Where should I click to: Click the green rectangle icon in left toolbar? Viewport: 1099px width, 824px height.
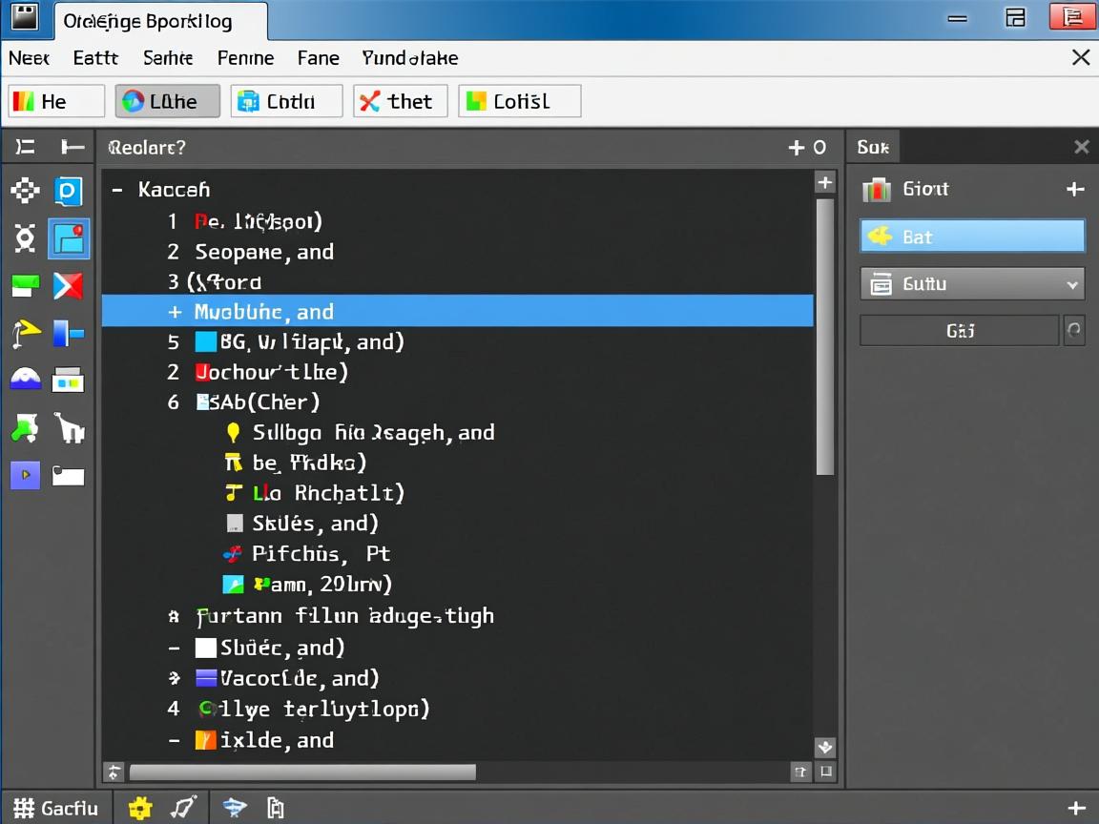coord(25,285)
